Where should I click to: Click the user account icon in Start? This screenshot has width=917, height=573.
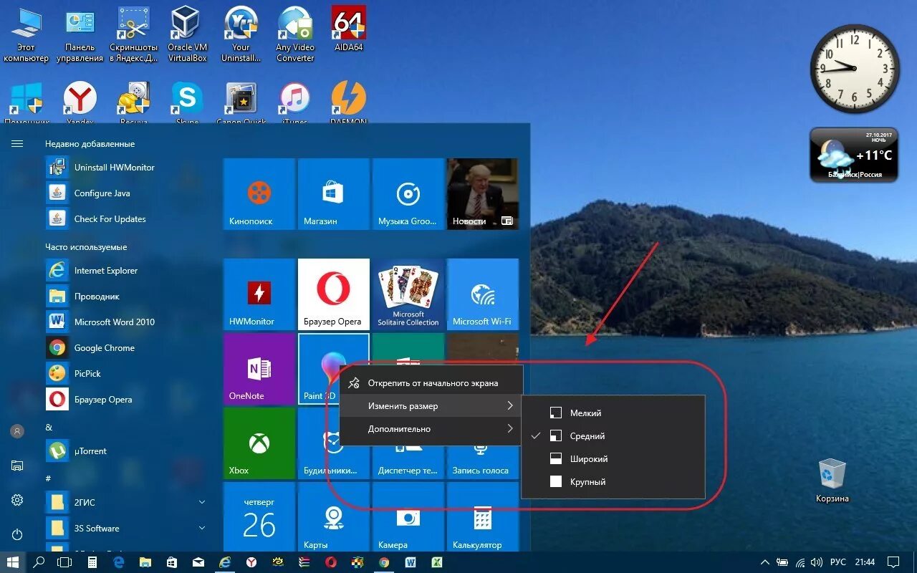(x=17, y=431)
